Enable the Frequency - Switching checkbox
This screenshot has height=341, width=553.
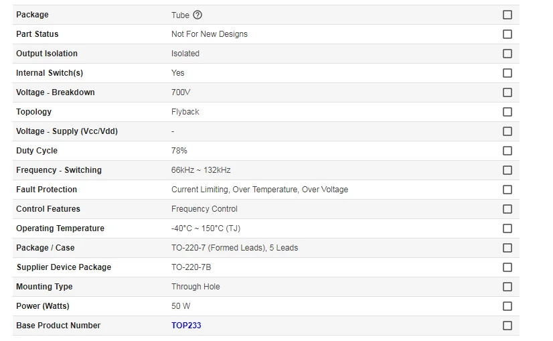click(507, 170)
